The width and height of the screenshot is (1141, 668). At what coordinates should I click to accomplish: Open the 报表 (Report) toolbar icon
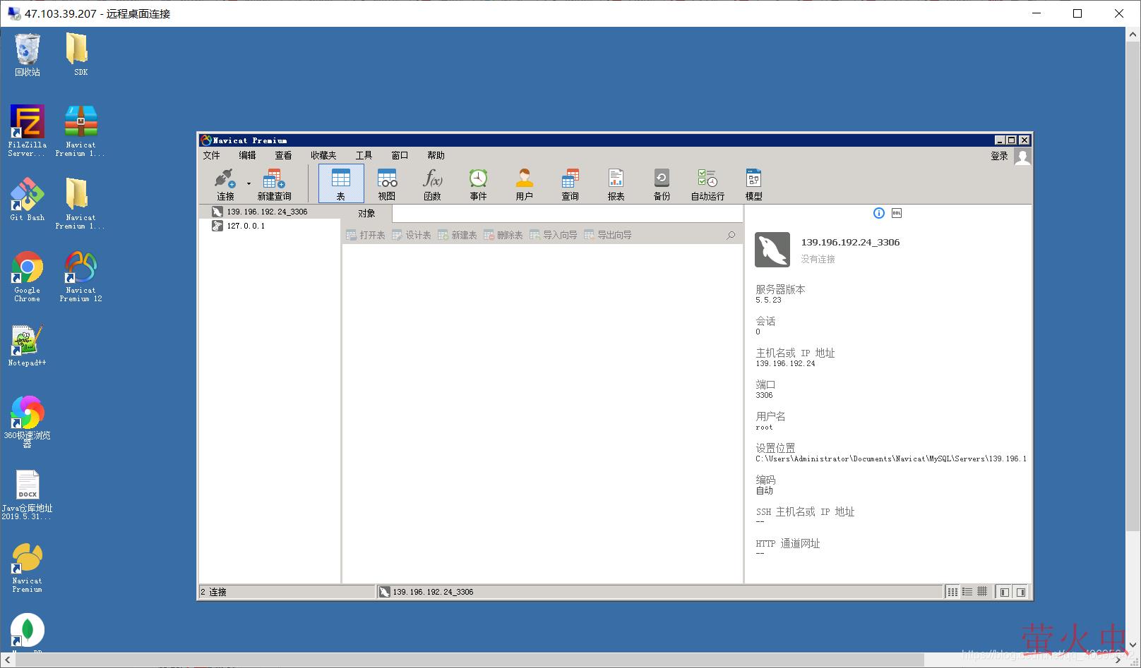coord(616,183)
